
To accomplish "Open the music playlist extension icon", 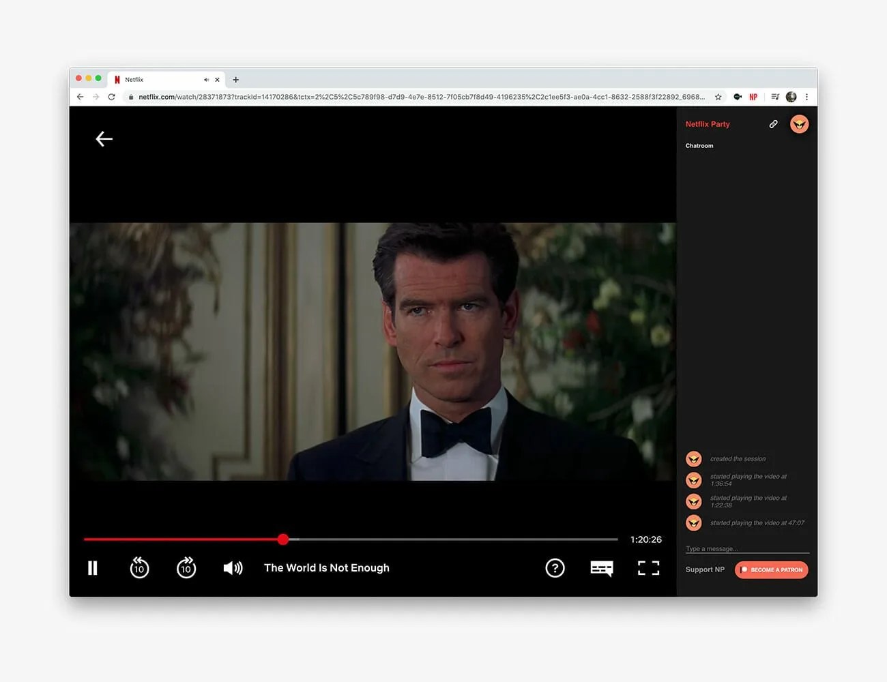I will click(x=775, y=97).
